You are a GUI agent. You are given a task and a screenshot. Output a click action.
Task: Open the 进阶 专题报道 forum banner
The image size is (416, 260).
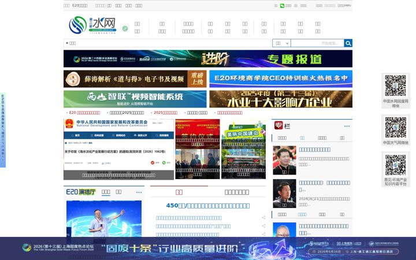point(208,58)
